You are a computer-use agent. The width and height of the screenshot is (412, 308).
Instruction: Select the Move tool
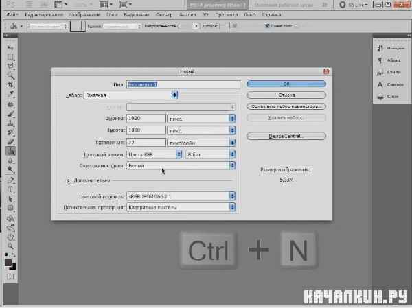click(10, 47)
